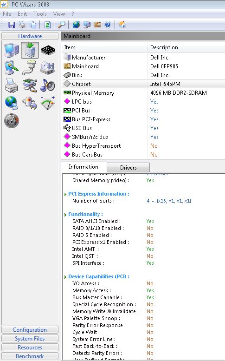Screen dimensions: 225x361
Task: Click the 'Dell 0FP985' value
Action: [x=164, y=66]
